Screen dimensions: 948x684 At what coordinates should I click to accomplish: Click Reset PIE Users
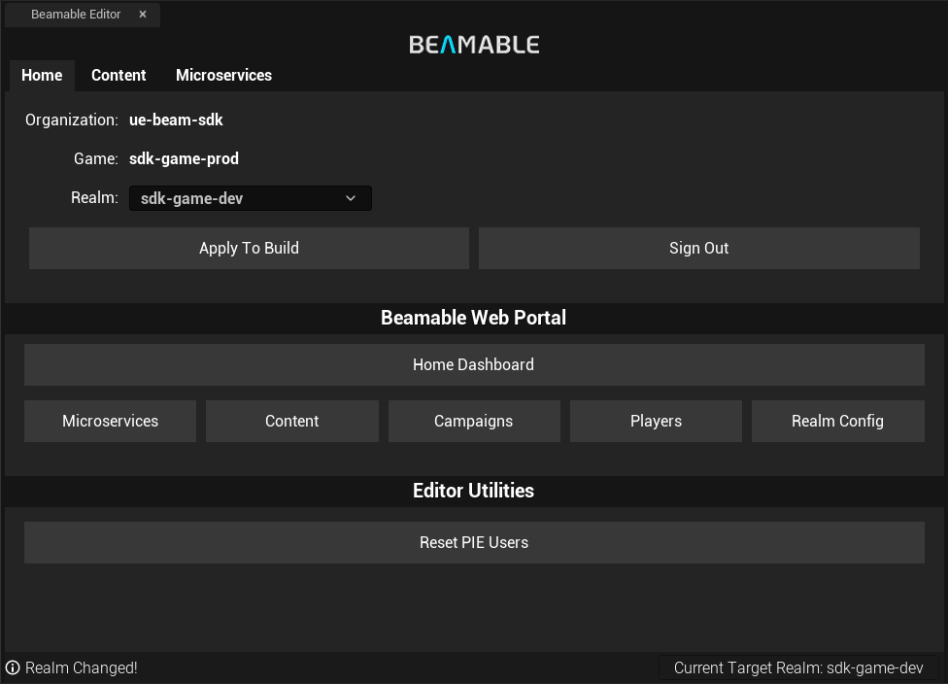click(474, 542)
